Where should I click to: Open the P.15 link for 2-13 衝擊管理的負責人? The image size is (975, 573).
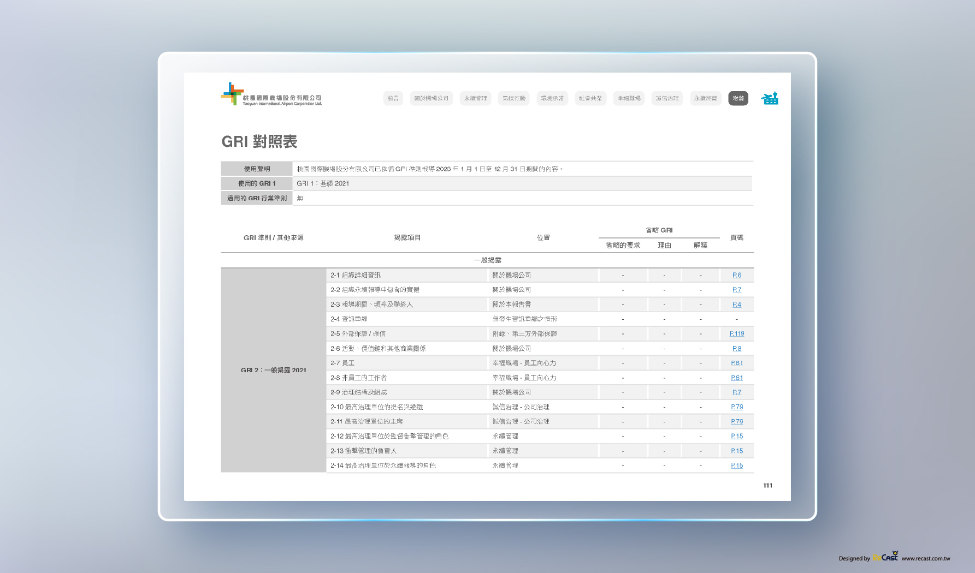737,451
